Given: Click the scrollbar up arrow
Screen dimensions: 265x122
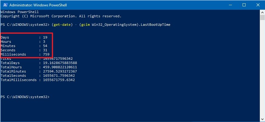Looking at the screenshot, I should [x=263, y=12].
